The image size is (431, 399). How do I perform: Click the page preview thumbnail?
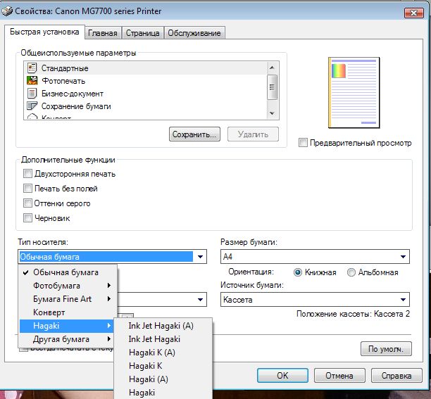pyautogui.click(x=354, y=93)
